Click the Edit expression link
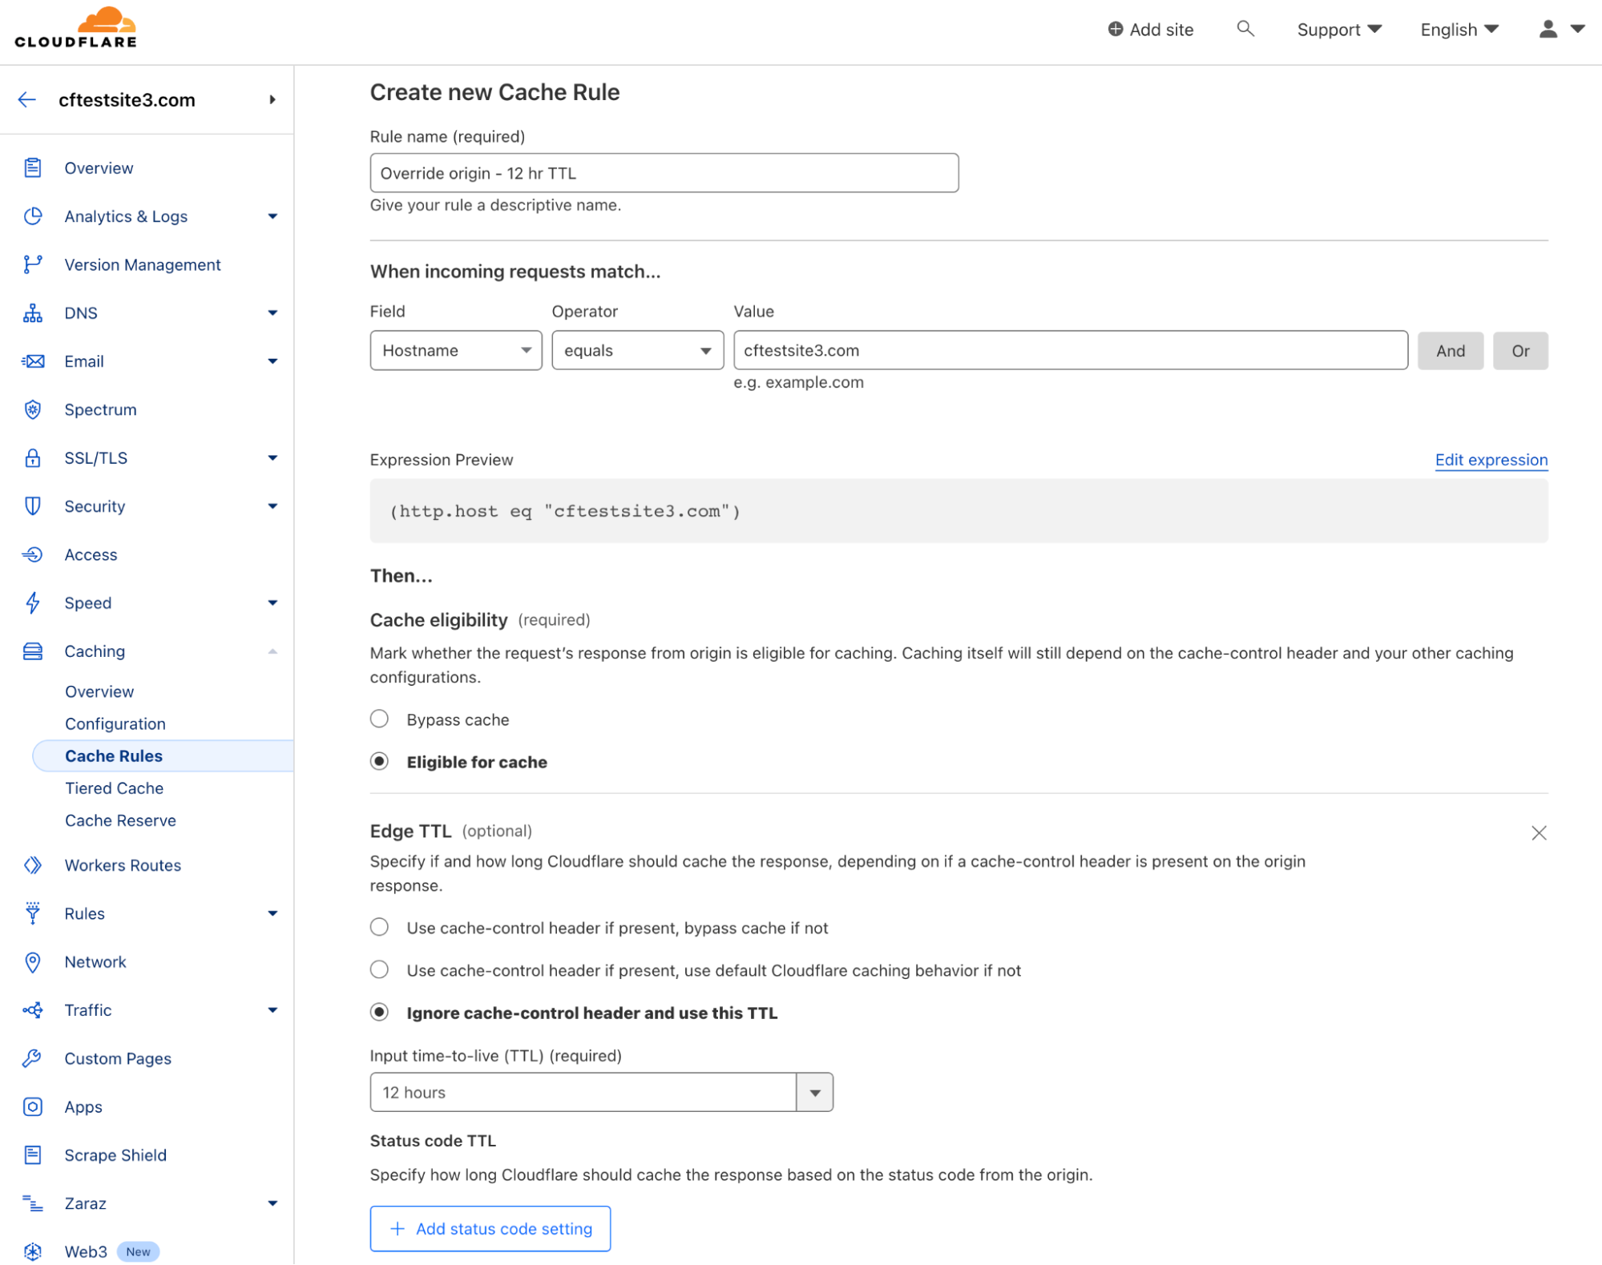Image resolution: width=1602 pixels, height=1265 pixels. (1491, 460)
